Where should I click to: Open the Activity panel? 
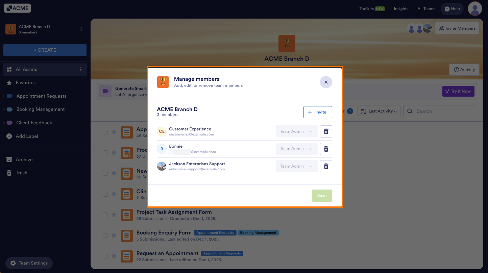point(464,70)
